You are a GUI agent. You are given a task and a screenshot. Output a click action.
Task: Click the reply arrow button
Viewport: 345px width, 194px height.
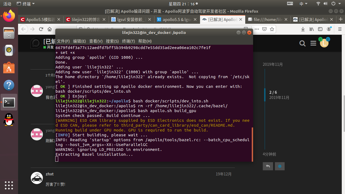coord(268,166)
